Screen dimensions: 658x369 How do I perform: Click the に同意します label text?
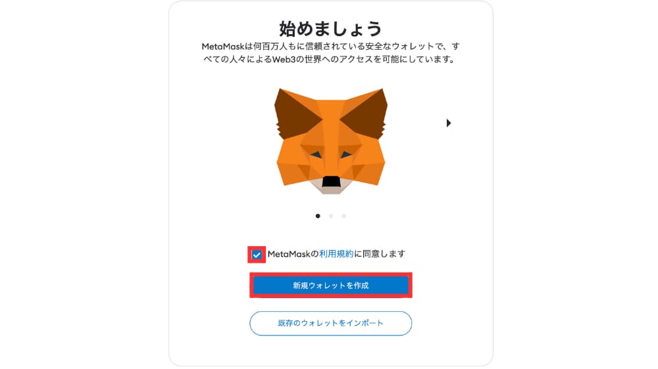tap(380, 254)
